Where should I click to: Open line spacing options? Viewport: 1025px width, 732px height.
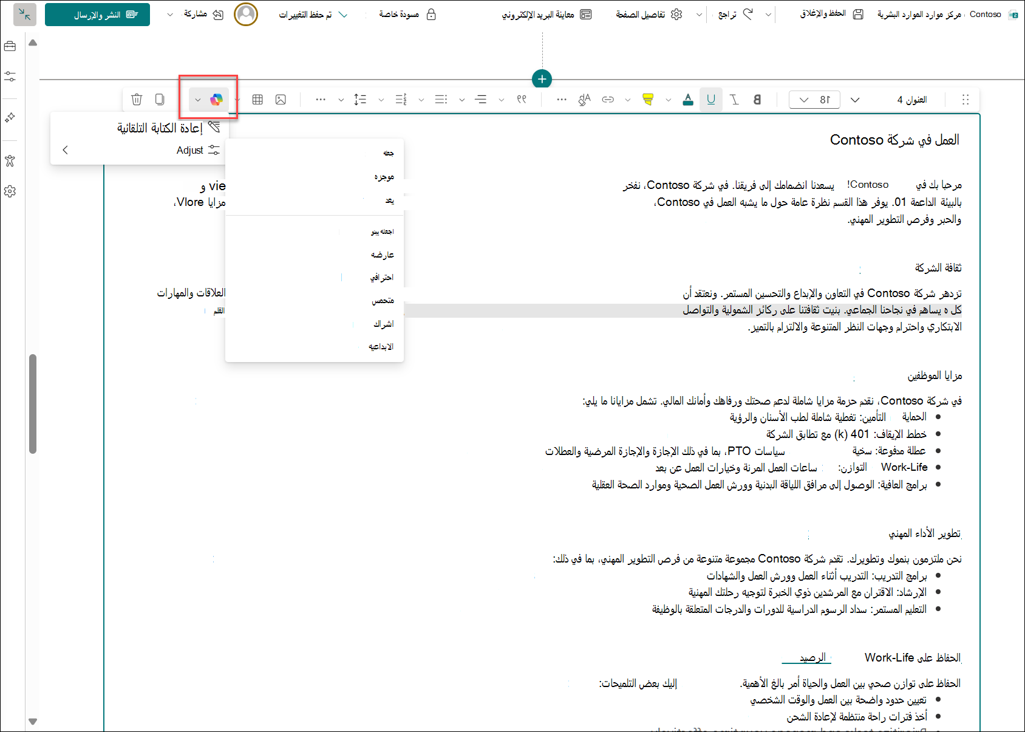[x=360, y=100]
